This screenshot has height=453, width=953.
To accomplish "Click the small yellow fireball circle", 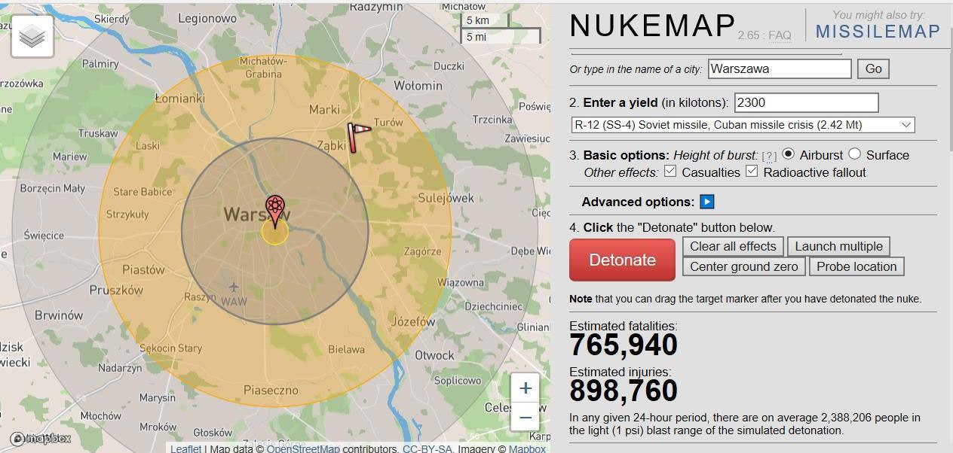I will point(275,232).
